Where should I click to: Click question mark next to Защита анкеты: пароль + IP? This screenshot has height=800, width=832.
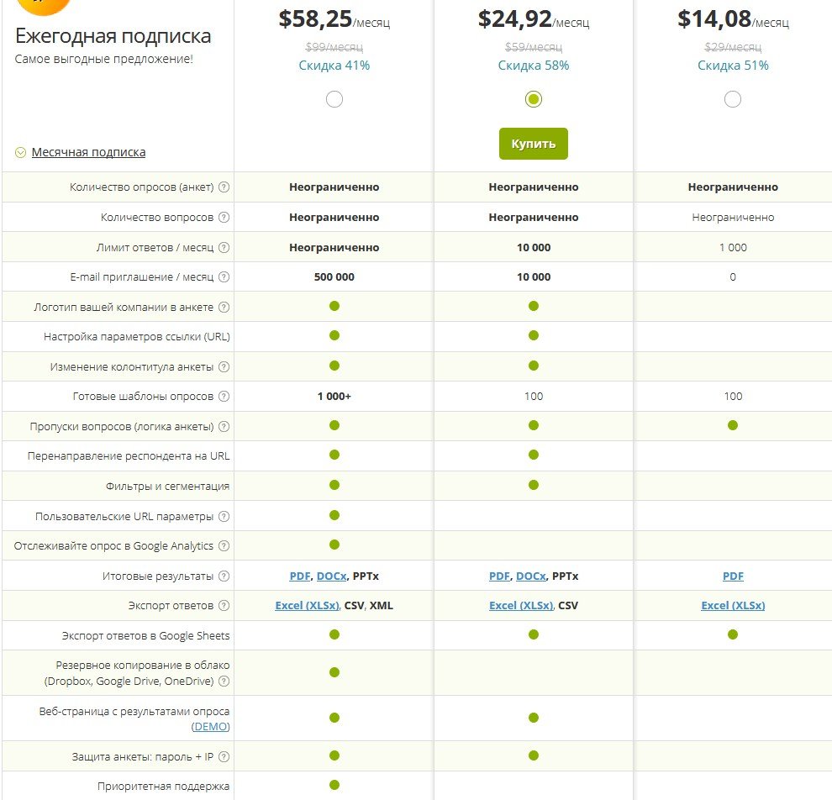click(x=224, y=756)
